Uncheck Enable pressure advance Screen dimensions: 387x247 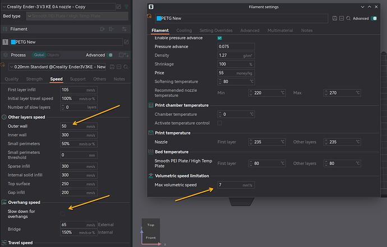coord(220,38)
